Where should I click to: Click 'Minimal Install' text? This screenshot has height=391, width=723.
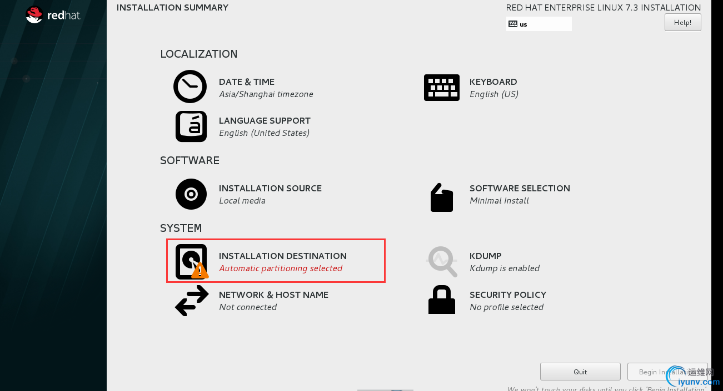[x=499, y=201]
